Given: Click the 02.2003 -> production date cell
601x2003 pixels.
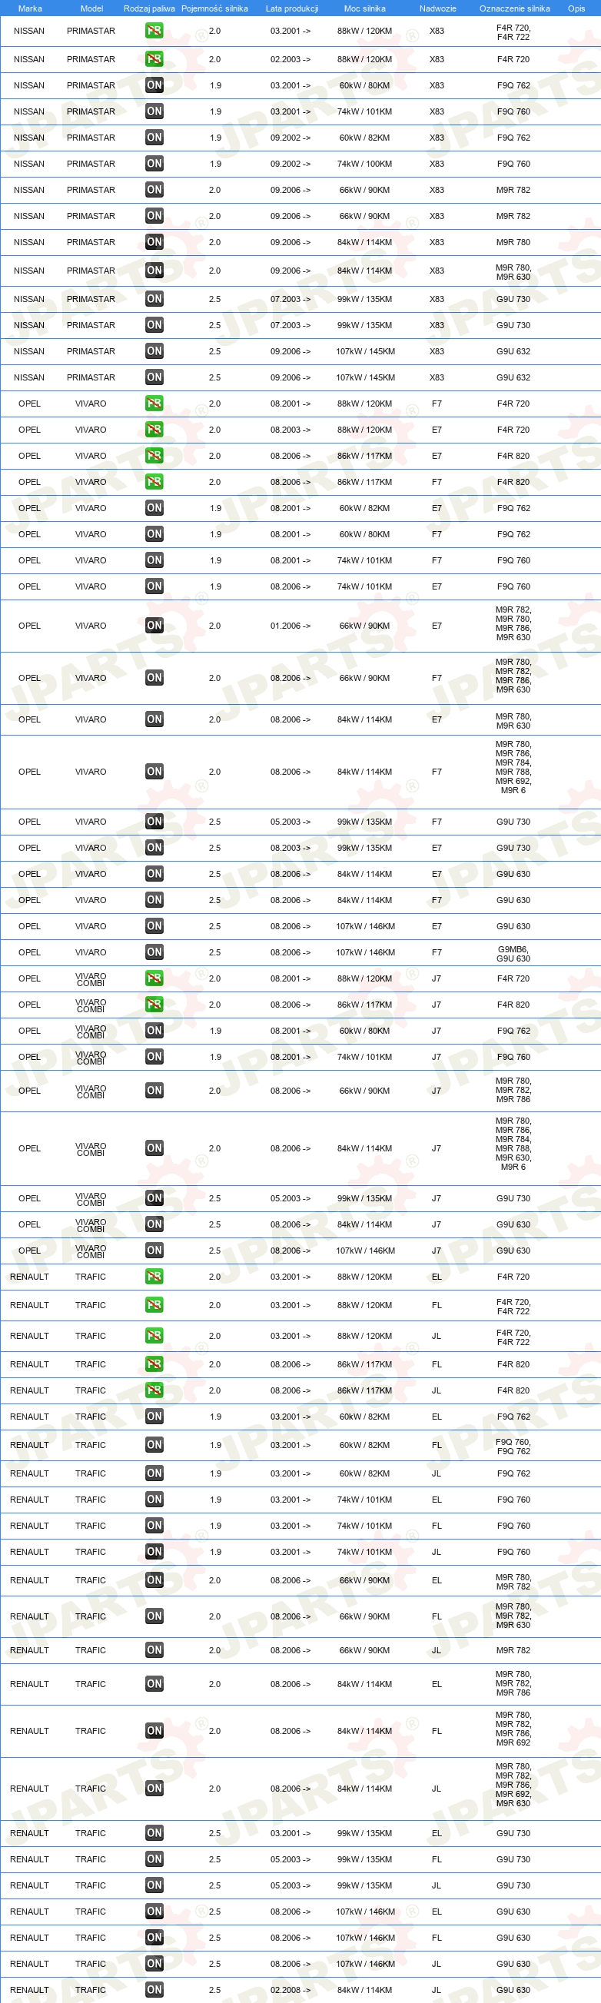Looking at the screenshot, I should click(290, 59).
